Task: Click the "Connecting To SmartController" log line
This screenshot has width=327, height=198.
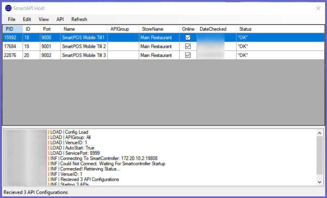Action: [x=103, y=158]
